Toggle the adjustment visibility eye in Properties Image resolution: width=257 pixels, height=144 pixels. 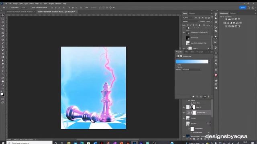pyautogui.click(x=204, y=96)
